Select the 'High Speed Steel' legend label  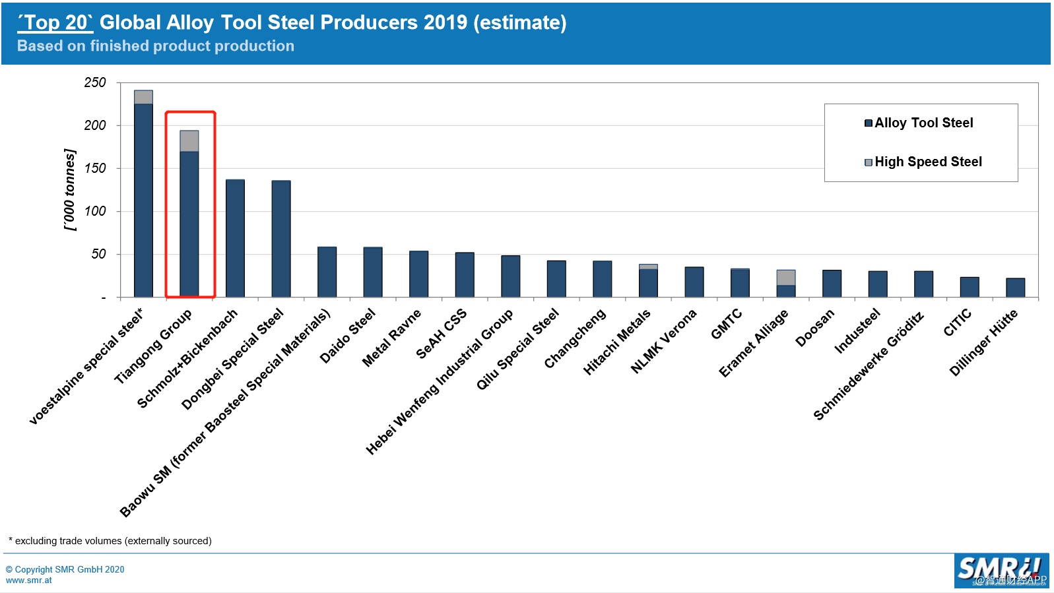[x=929, y=162]
